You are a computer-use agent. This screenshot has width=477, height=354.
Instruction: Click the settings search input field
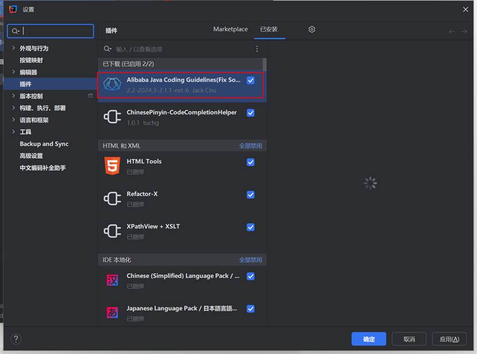point(51,30)
